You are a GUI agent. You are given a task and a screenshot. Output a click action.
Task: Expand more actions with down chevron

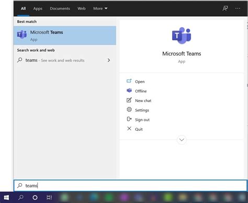tap(182, 140)
